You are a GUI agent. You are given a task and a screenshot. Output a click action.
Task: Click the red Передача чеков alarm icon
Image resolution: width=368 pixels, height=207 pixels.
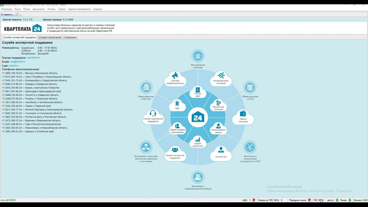(309, 200)
